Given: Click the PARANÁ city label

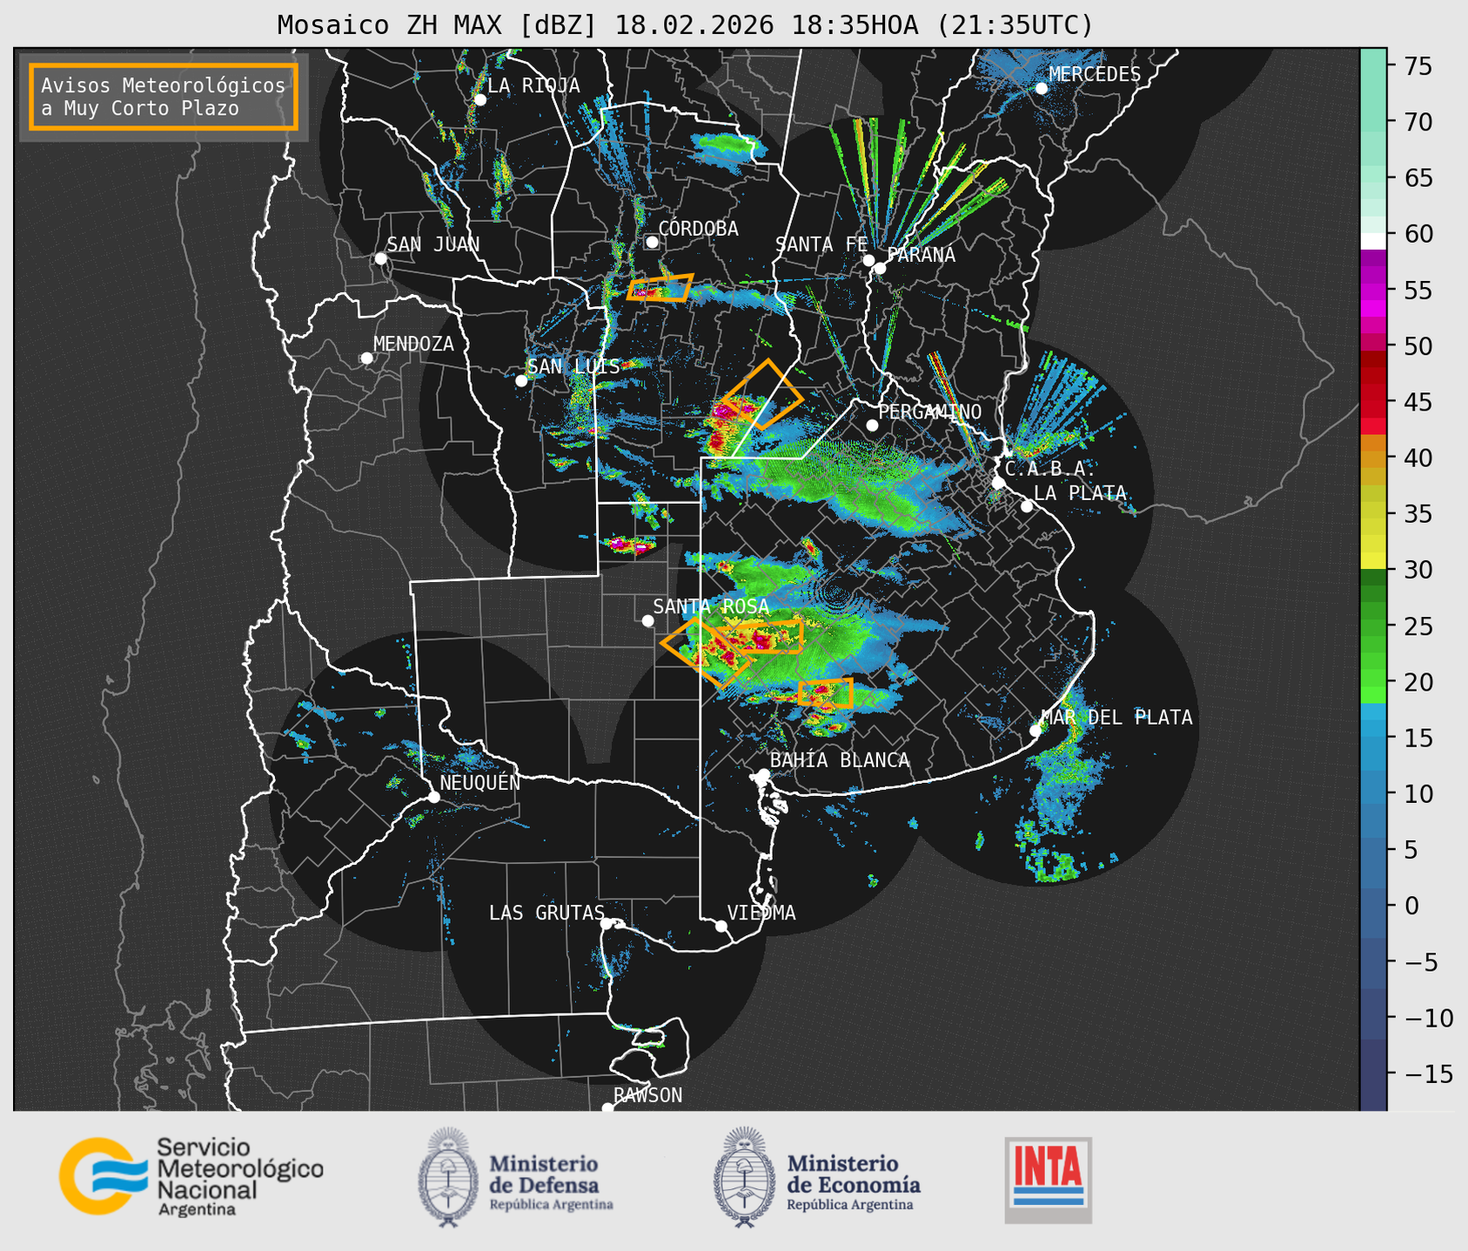Looking at the screenshot, I should point(921,255).
